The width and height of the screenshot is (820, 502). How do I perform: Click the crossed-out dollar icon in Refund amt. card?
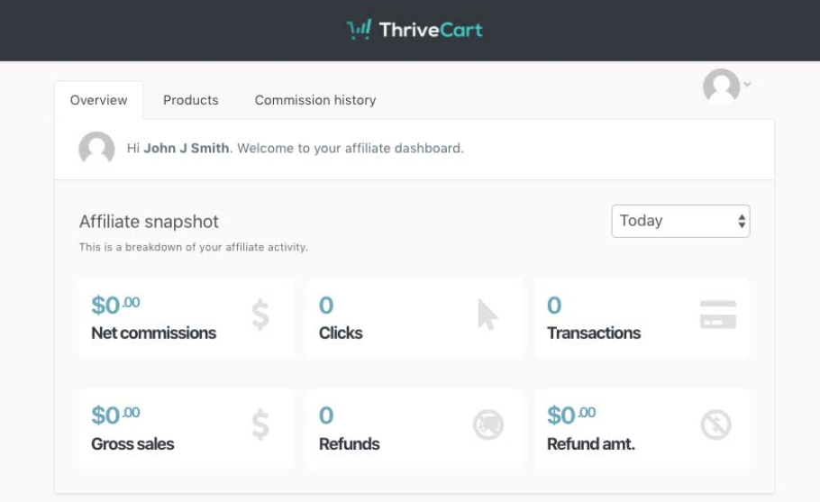716,424
